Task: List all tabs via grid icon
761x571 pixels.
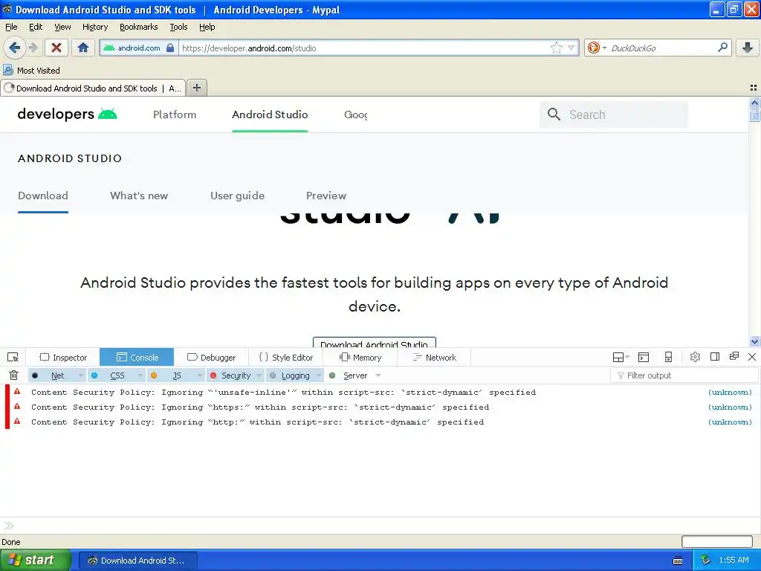Action: click(x=754, y=88)
